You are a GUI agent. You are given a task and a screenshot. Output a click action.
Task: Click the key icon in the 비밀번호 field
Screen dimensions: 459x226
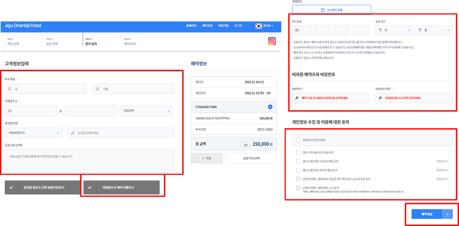point(296,98)
